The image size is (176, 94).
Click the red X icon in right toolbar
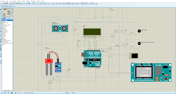pos(92,3)
